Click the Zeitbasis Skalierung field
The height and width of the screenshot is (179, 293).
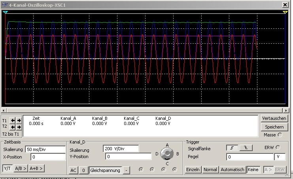[x=45, y=149]
